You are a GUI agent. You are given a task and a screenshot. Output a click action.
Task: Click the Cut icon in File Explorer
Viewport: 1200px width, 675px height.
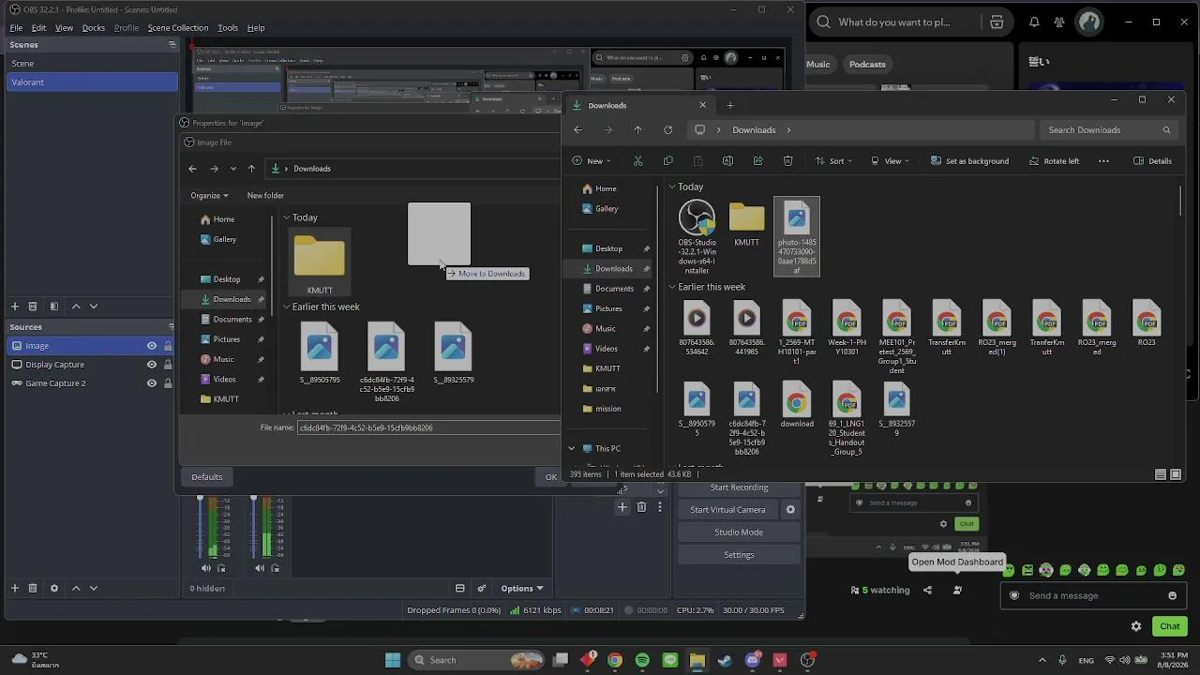pyautogui.click(x=638, y=161)
